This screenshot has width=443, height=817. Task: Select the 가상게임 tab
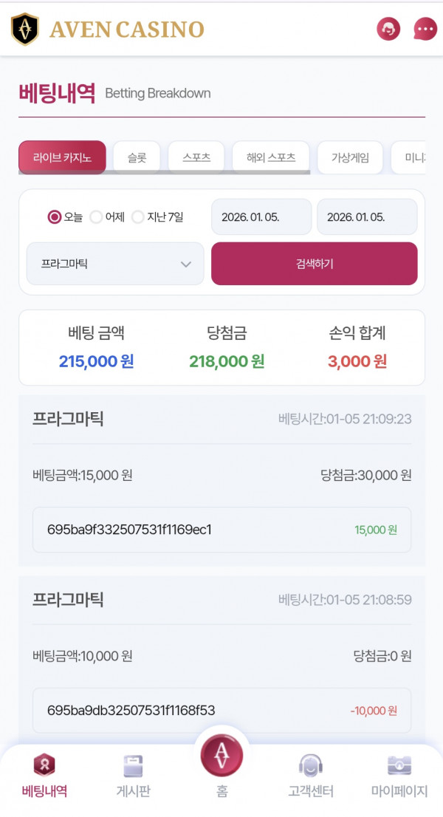point(349,157)
